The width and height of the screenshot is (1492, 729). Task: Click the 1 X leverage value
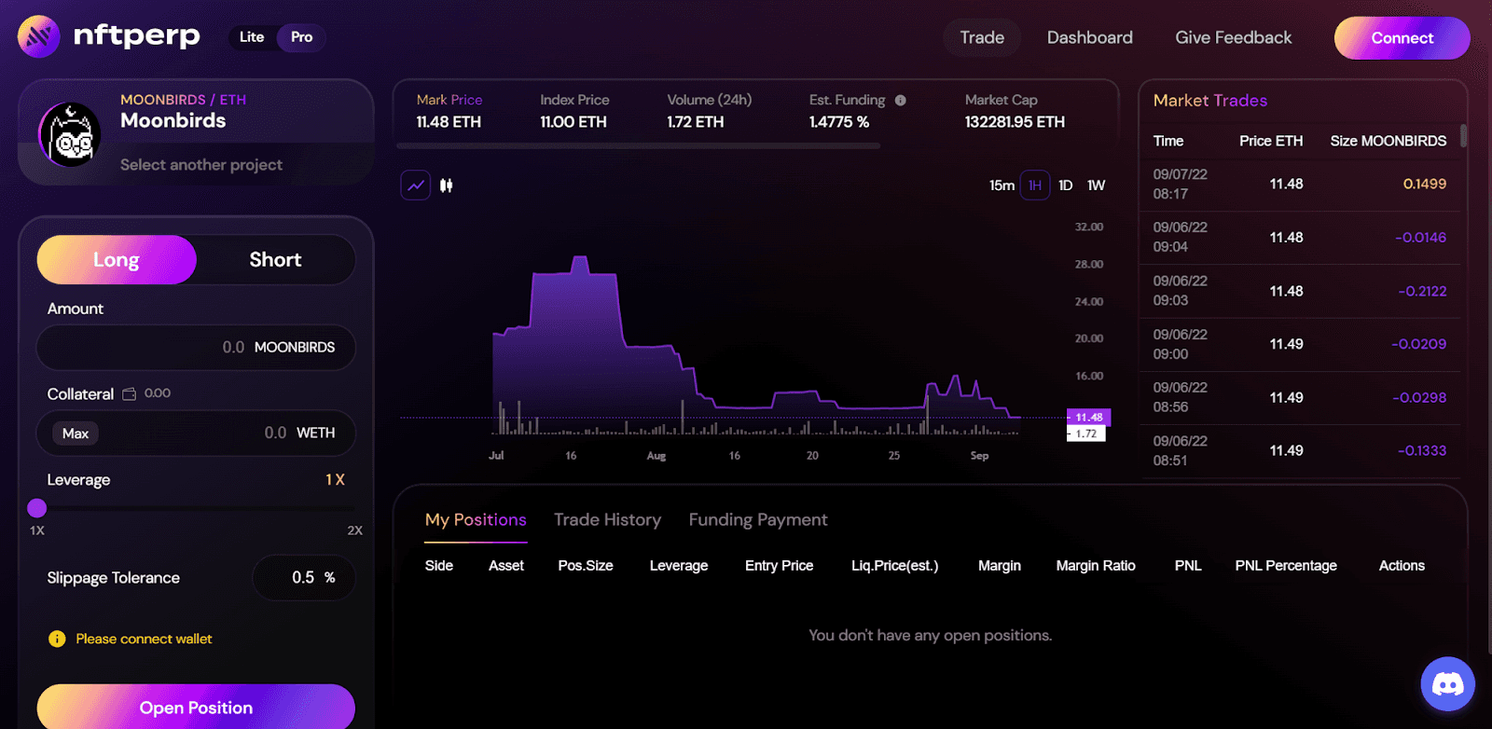(x=335, y=480)
